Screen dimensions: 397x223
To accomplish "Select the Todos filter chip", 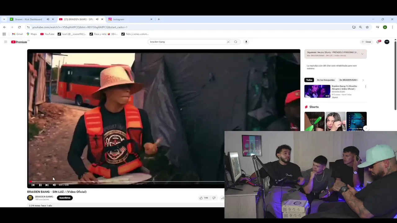I will (309, 80).
